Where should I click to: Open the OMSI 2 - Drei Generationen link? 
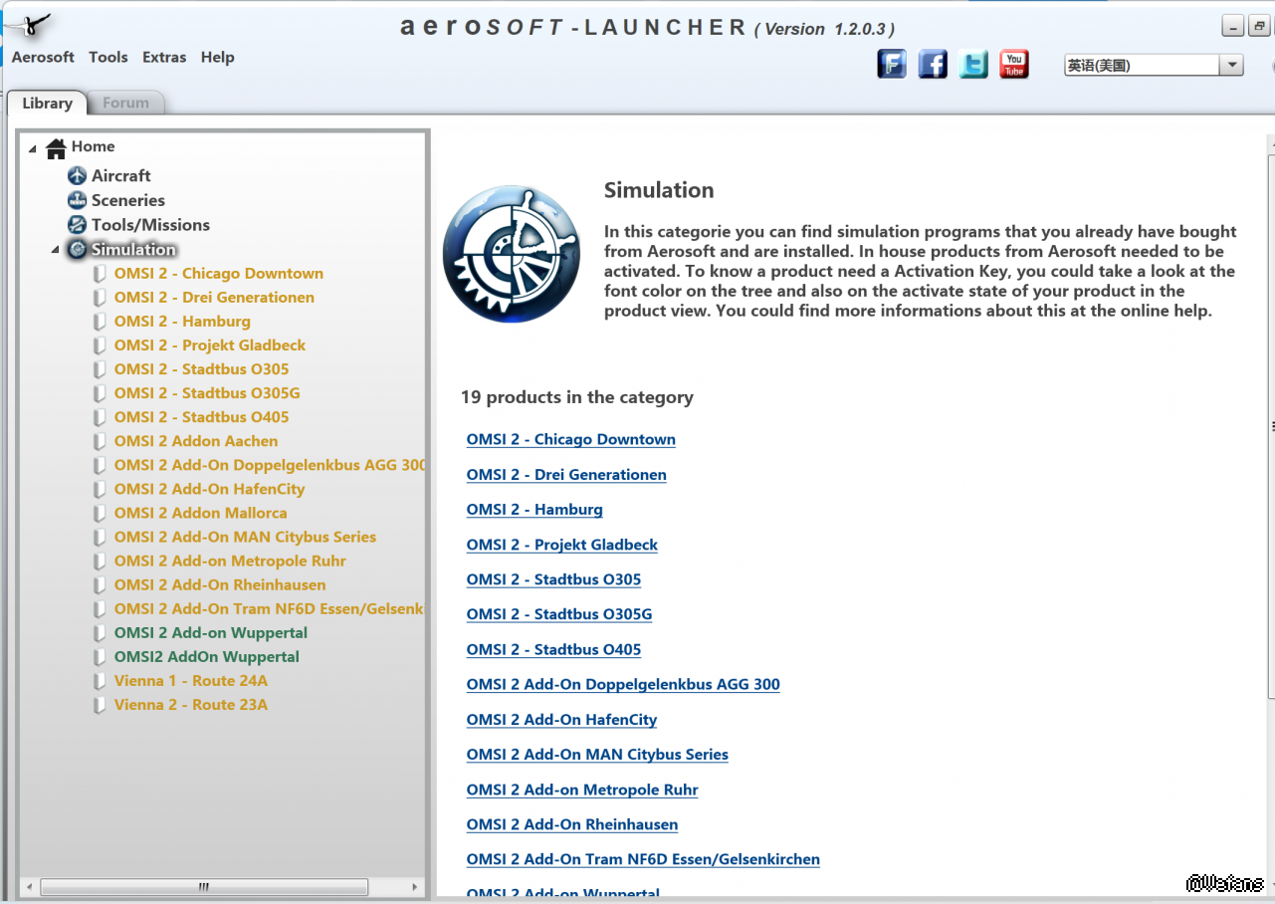566,475
